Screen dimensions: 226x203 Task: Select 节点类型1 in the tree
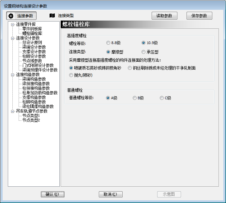[x=31, y=116]
